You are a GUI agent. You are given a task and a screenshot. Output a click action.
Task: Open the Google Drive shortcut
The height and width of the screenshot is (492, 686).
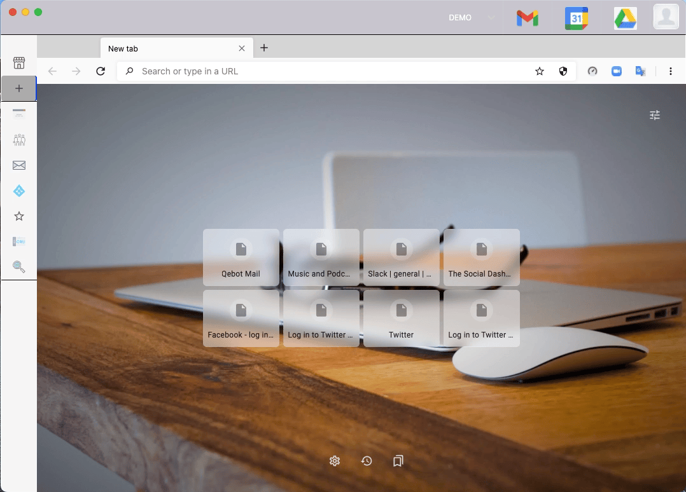point(625,18)
